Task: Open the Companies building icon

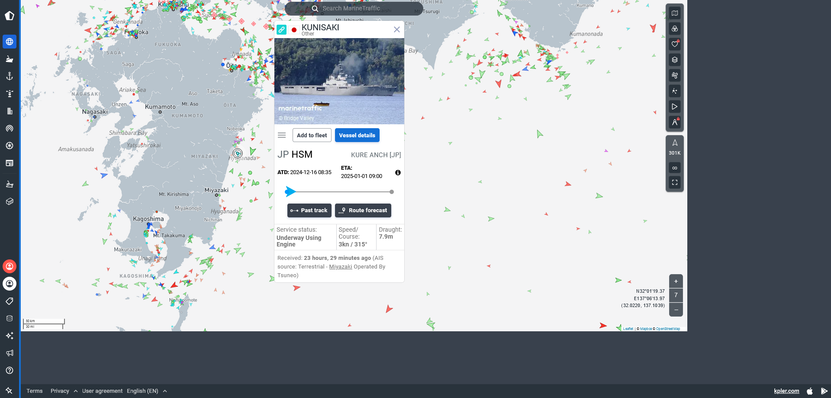Action: click(x=10, y=111)
